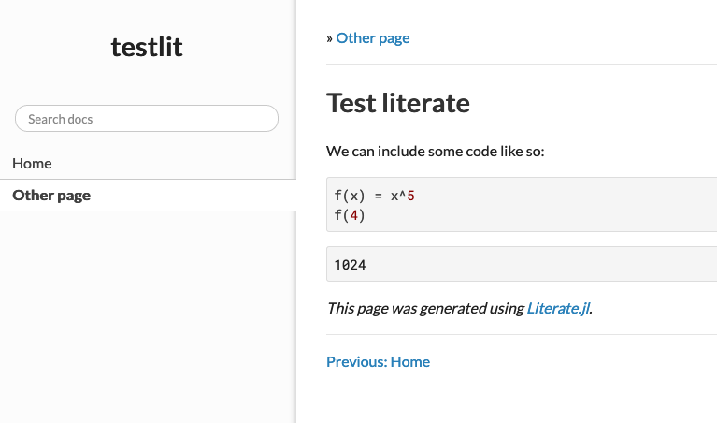Click 'This page was generated using' text
Screen dimensions: 717x423
[x=425, y=307]
